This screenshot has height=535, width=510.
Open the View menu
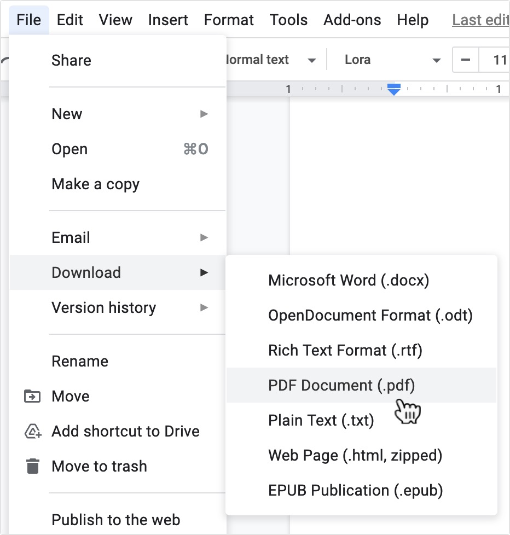click(x=115, y=20)
